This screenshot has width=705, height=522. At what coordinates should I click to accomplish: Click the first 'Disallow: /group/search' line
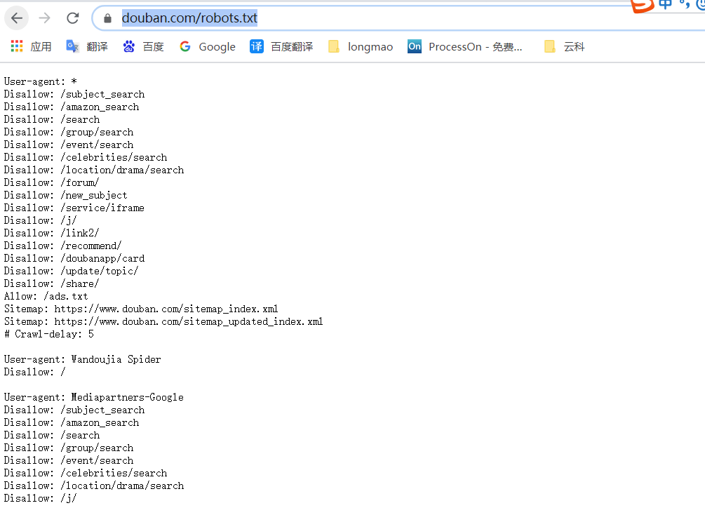(69, 132)
